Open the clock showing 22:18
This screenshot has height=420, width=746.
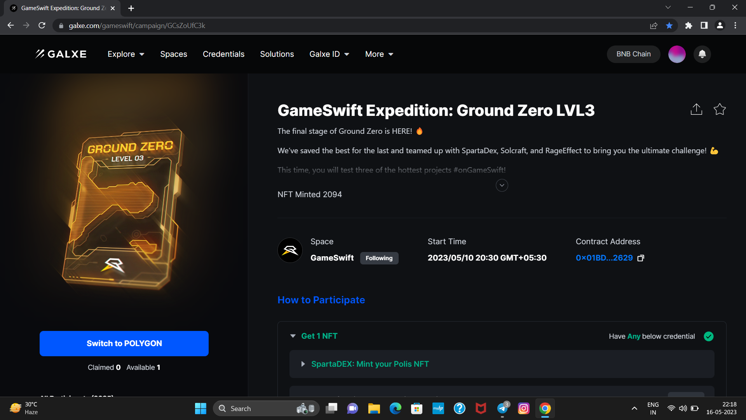pyautogui.click(x=722, y=408)
